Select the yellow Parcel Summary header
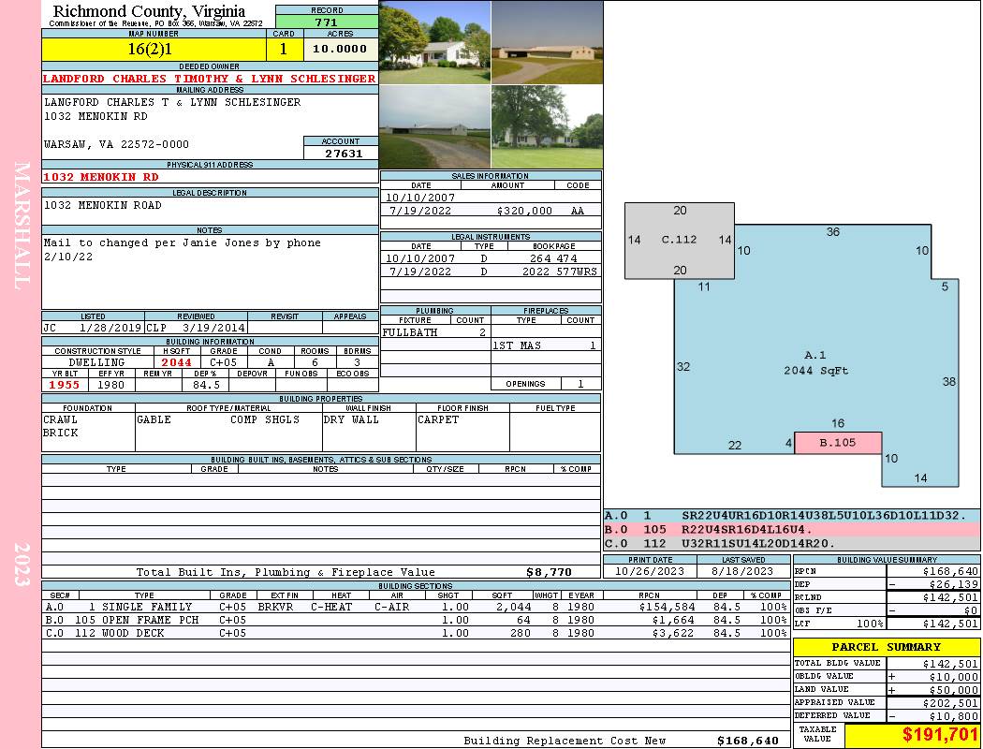 point(886,647)
